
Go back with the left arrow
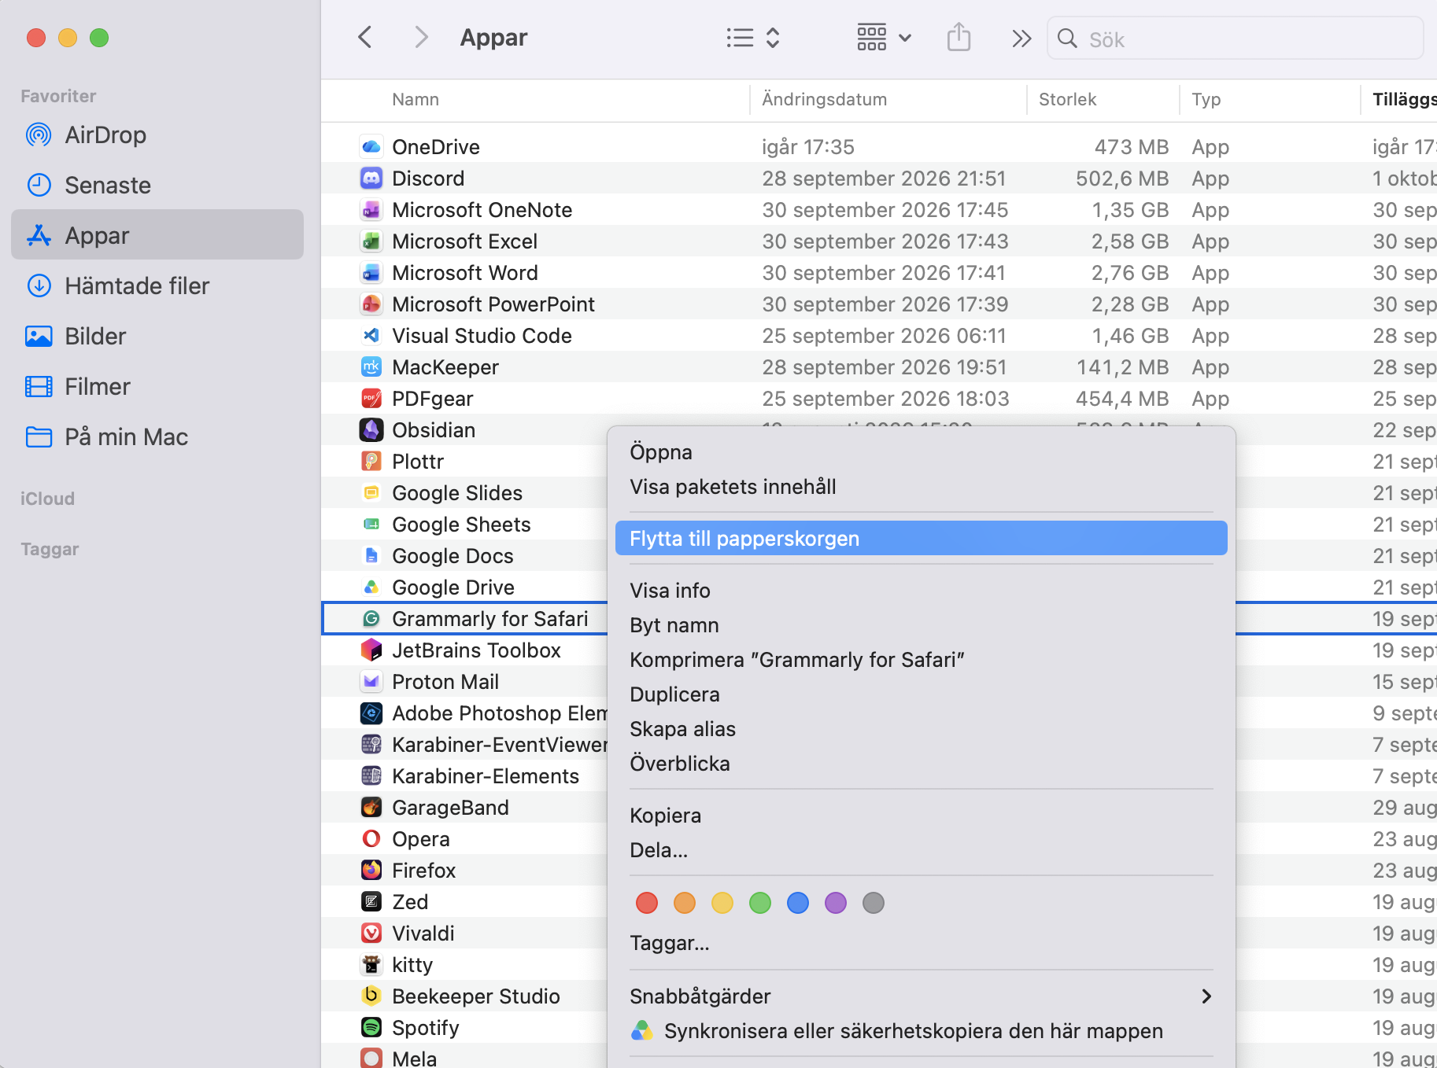pyautogui.click(x=365, y=38)
